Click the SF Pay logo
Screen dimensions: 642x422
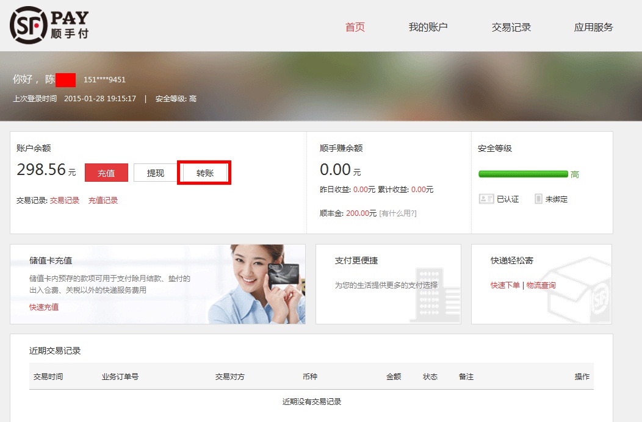[x=49, y=25]
